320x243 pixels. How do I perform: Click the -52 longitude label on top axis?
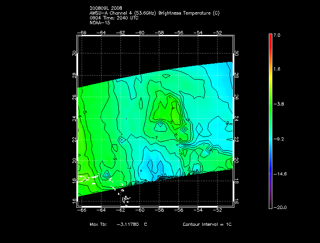pos(218,32)
